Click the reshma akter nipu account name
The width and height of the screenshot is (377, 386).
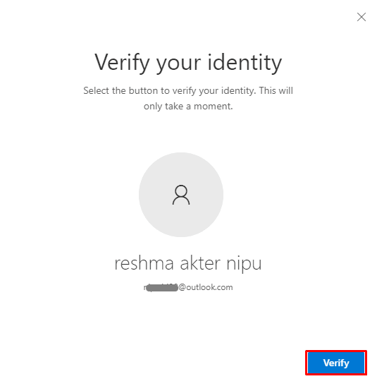click(x=188, y=263)
